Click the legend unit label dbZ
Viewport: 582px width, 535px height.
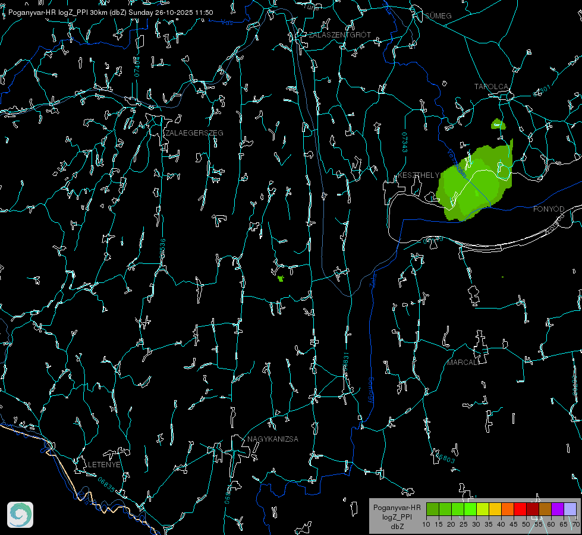coord(397,527)
